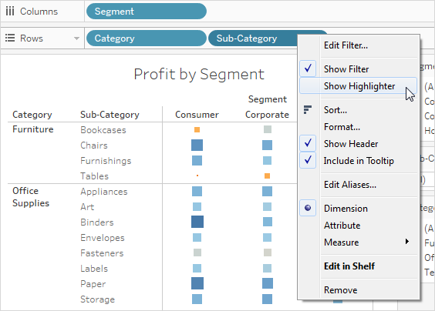Open the Rows shelf dropdown arrow
The image size is (435, 311).
coord(76,38)
